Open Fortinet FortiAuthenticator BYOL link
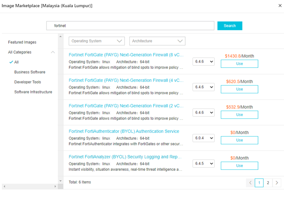This screenshot has width=284, height=199. [124, 131]
